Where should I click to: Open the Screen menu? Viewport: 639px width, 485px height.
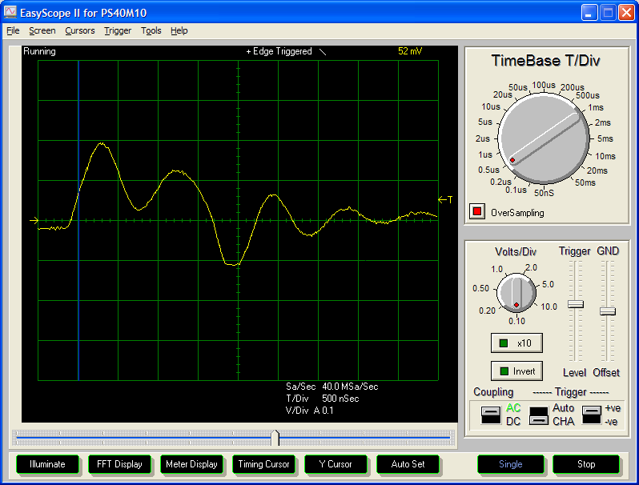(42, 30)
